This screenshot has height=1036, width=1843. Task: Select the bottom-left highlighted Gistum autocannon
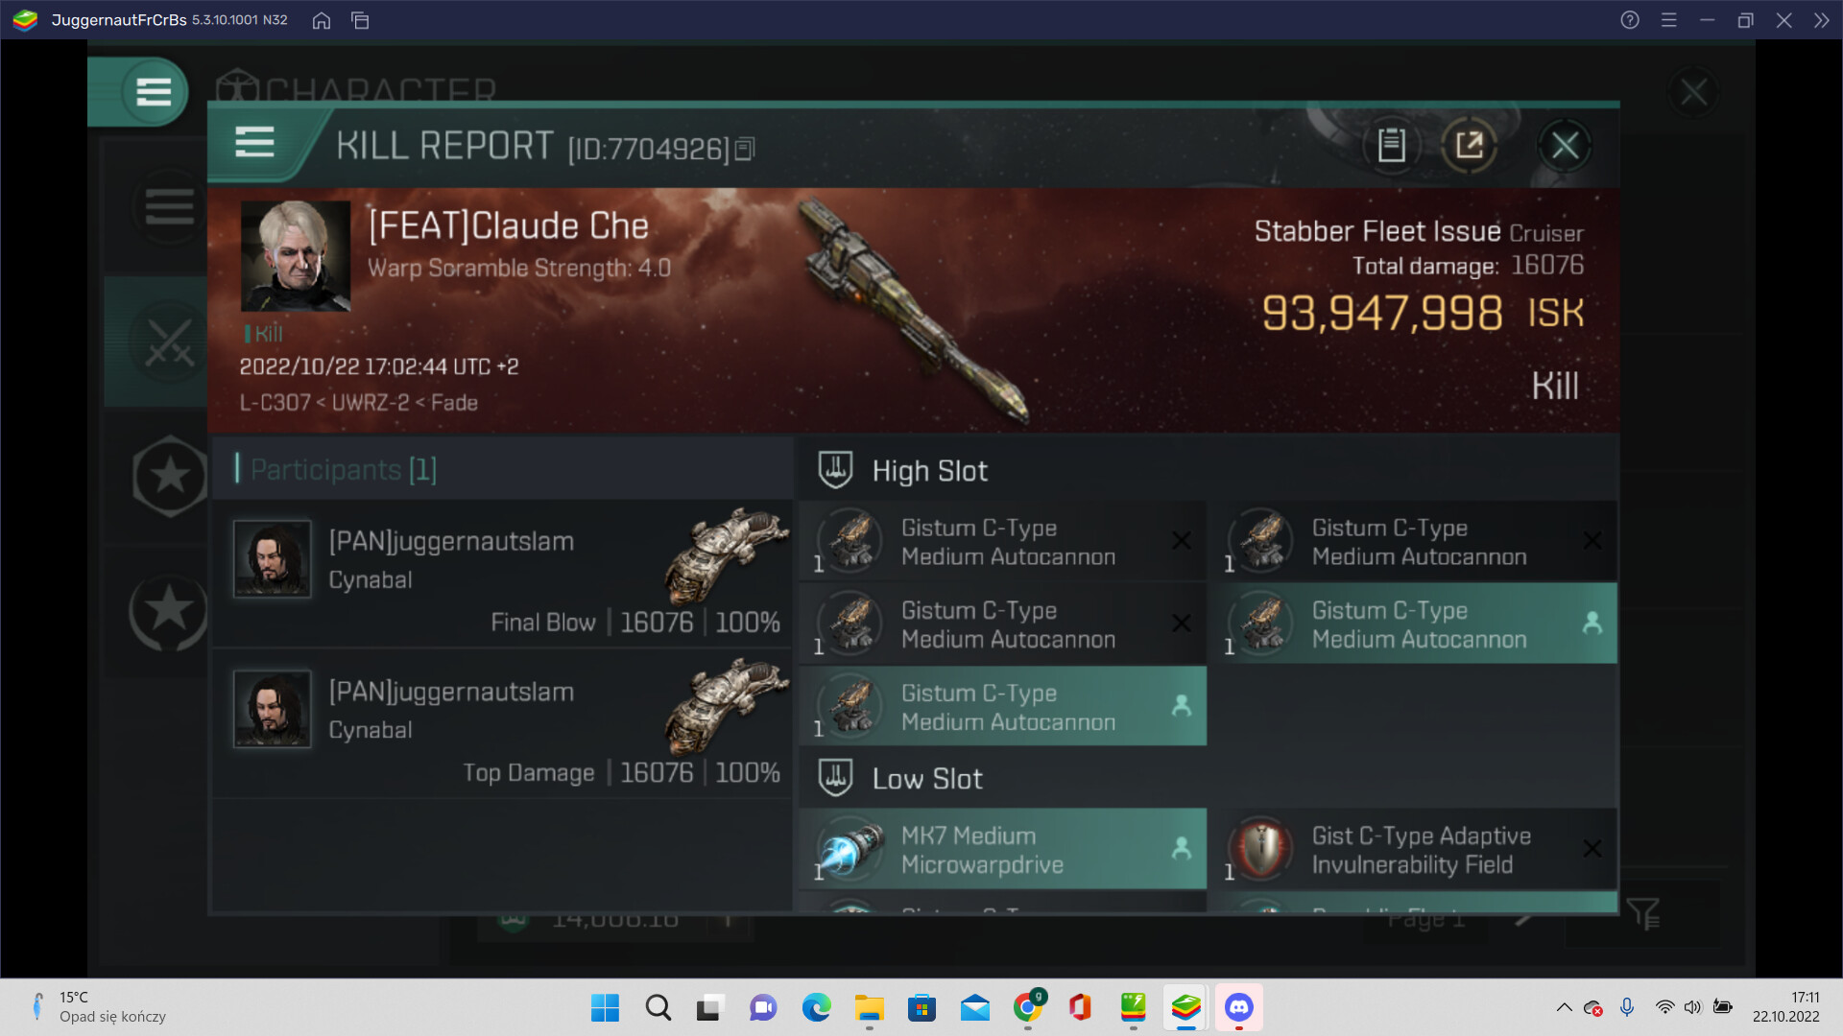[x=1002, y=707]
